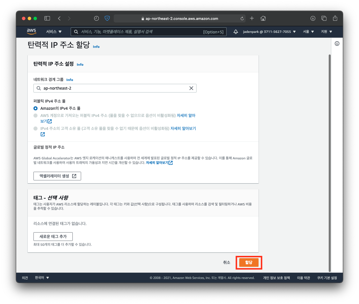Click the Safari address bar

(180, 18)
